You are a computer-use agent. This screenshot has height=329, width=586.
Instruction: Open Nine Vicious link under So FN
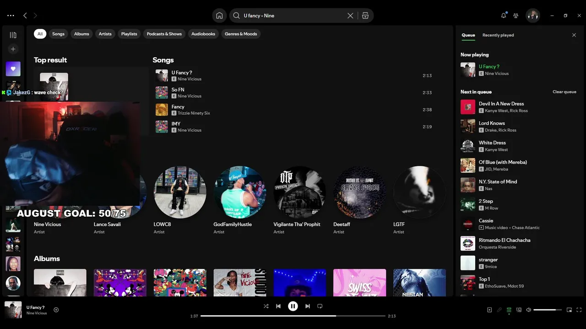pyautogui.click(x=190, y=96)
